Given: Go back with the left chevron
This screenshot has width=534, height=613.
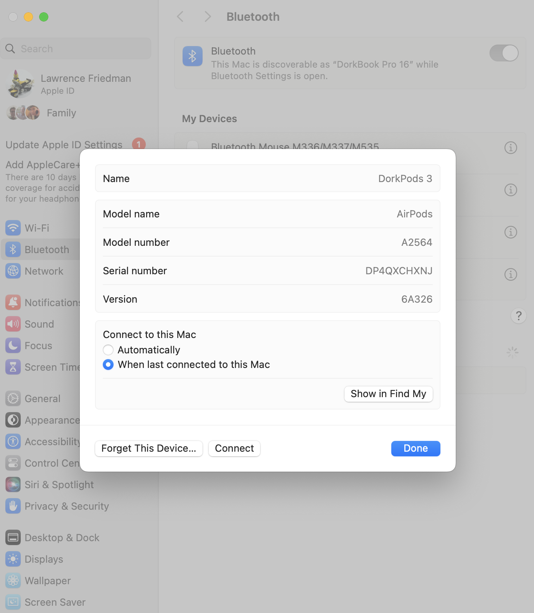Looking at the screenshot, I should tap(180, 17).
